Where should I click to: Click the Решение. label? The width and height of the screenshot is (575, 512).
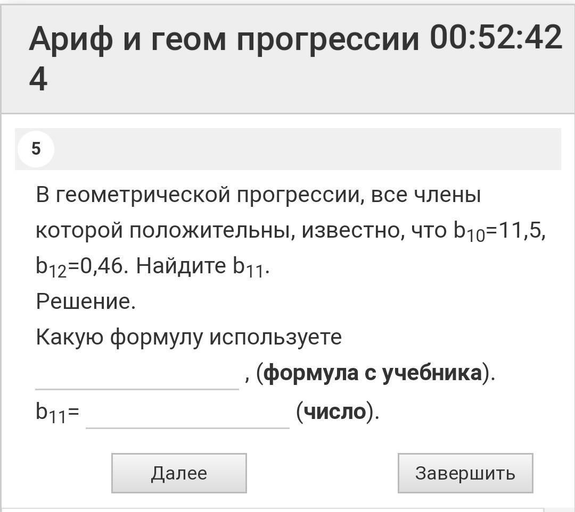(86, 302)
